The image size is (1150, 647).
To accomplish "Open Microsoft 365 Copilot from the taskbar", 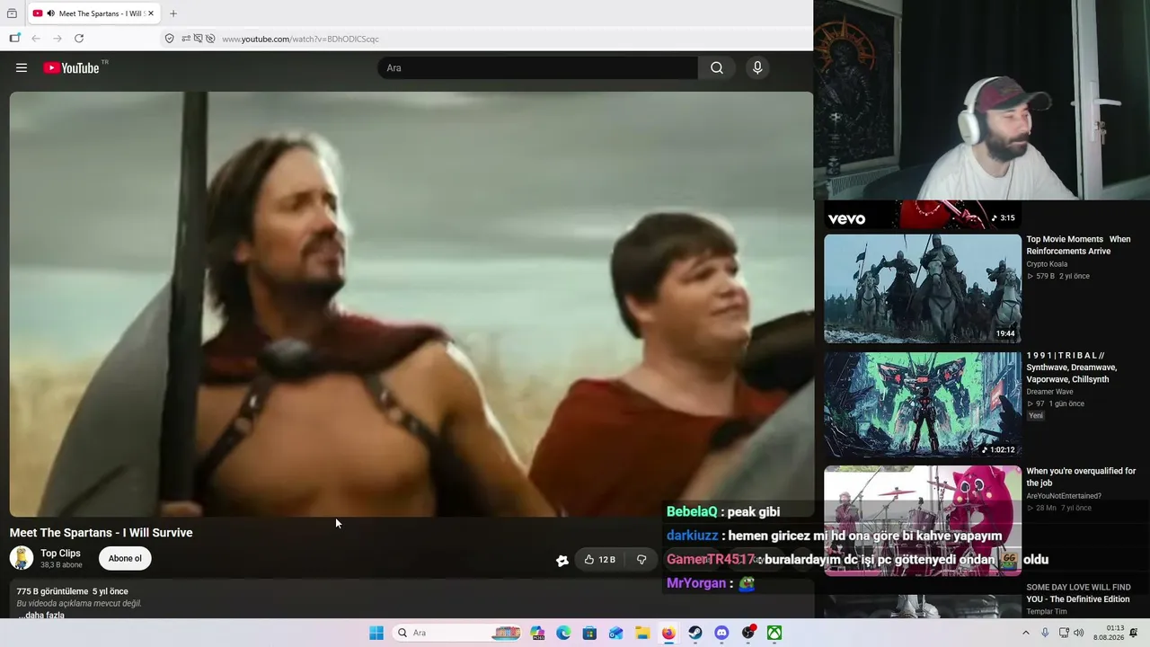I will (x=537, y=633).
